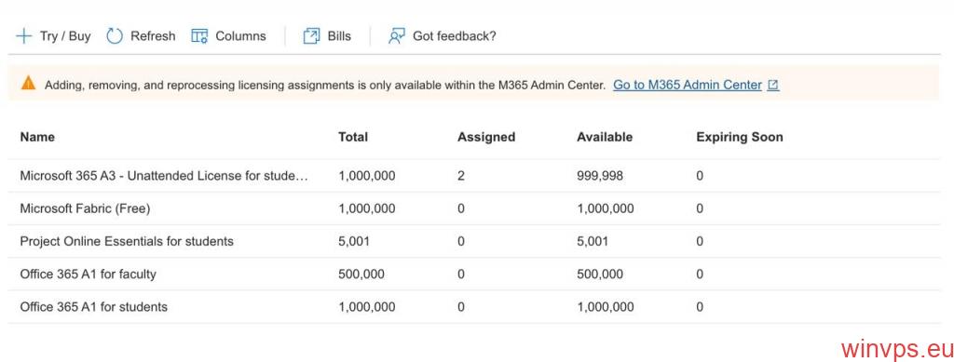Image resolution: width=954 pixels, height=362 pixels.
Task: Click the Refresh toolbar label
Action: click(x=153, y=36)
